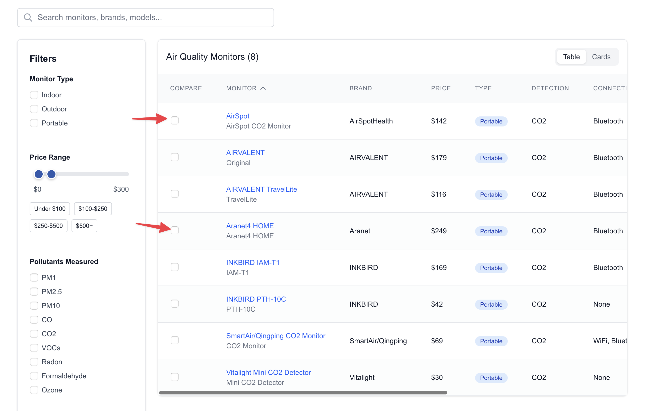Click the $500+ price button

coord(84,226)
